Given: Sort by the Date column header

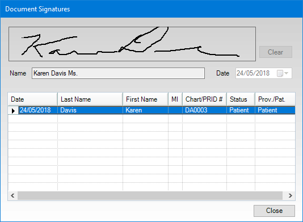Looking at the screenshot, I should tap(33, 99).
